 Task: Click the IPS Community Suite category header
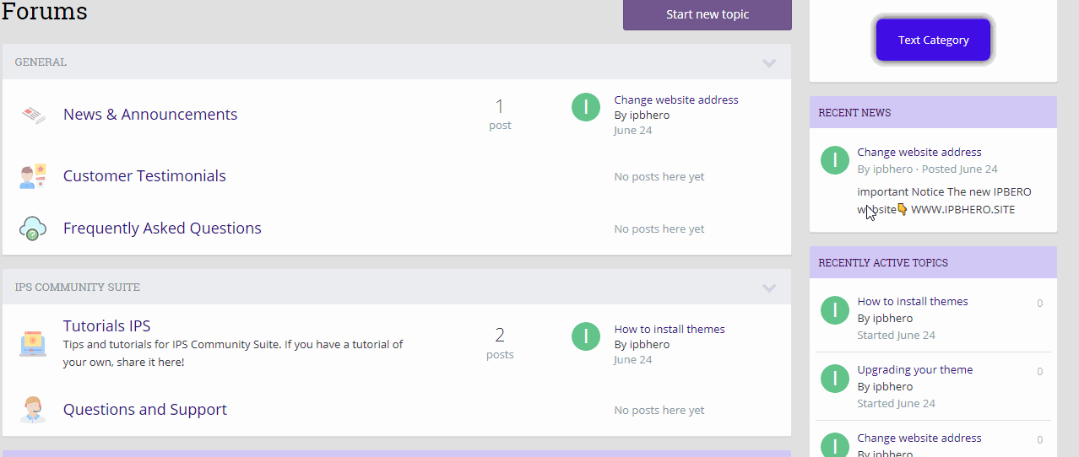pos(78,288)
